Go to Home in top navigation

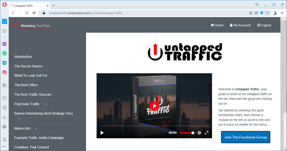pyautogui.click(x=217, y=25)
